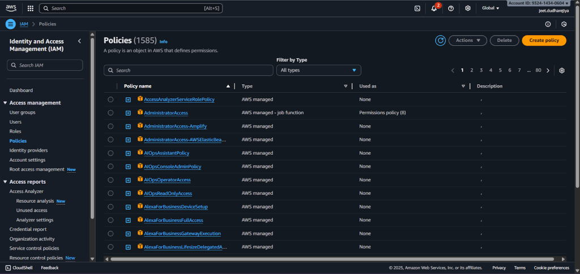Collapse the Access reports section

point(6,182)
